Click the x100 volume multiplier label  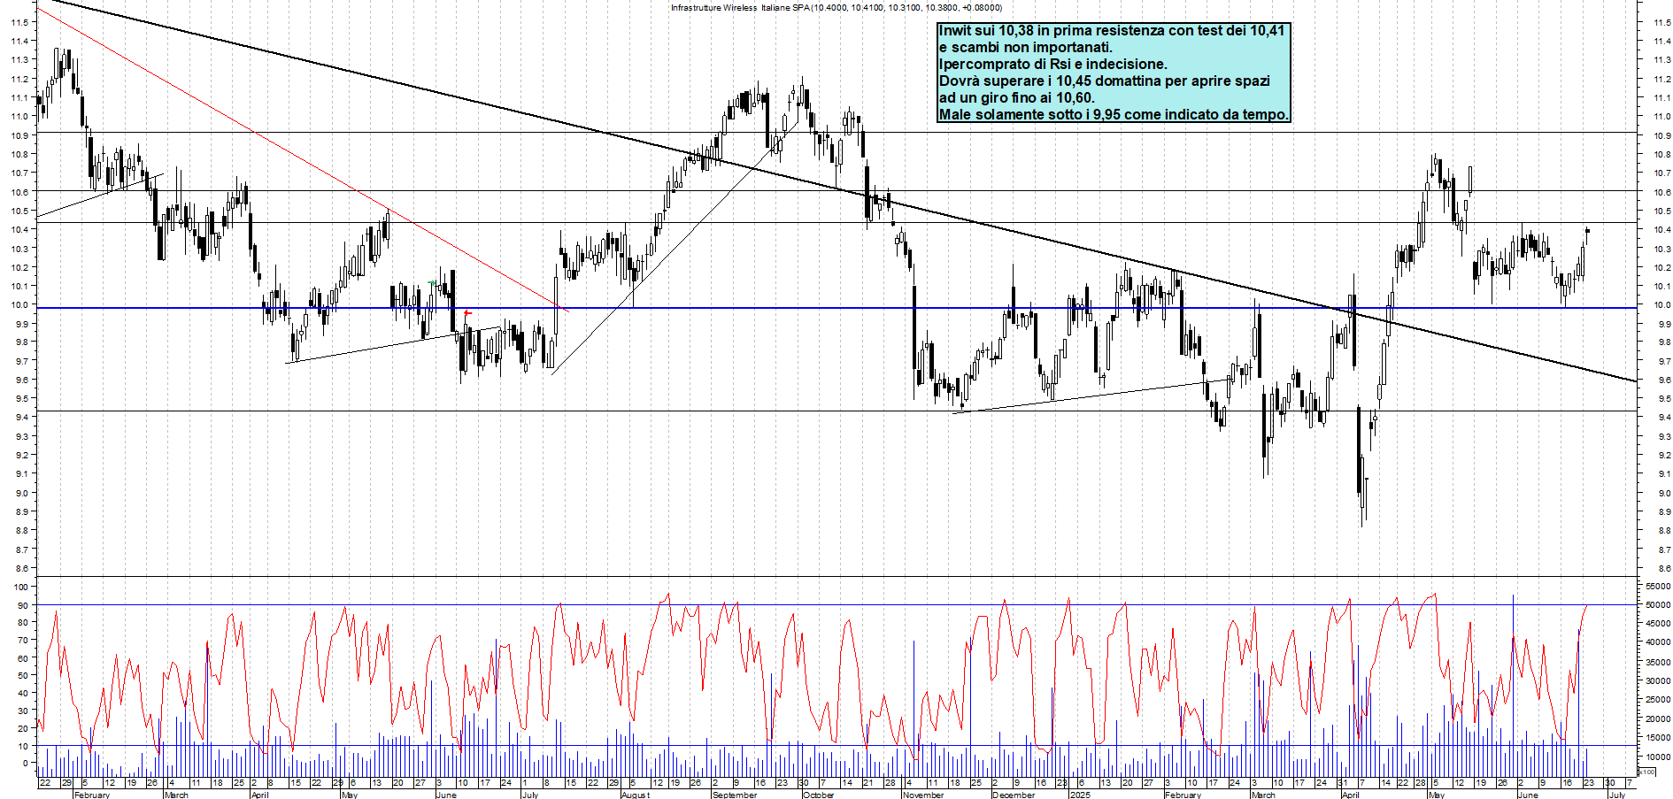tap(1647, 772)
